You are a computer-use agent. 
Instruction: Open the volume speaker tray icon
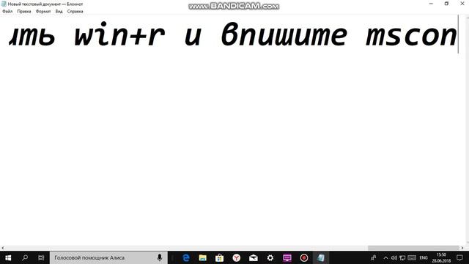coord(394,257)
